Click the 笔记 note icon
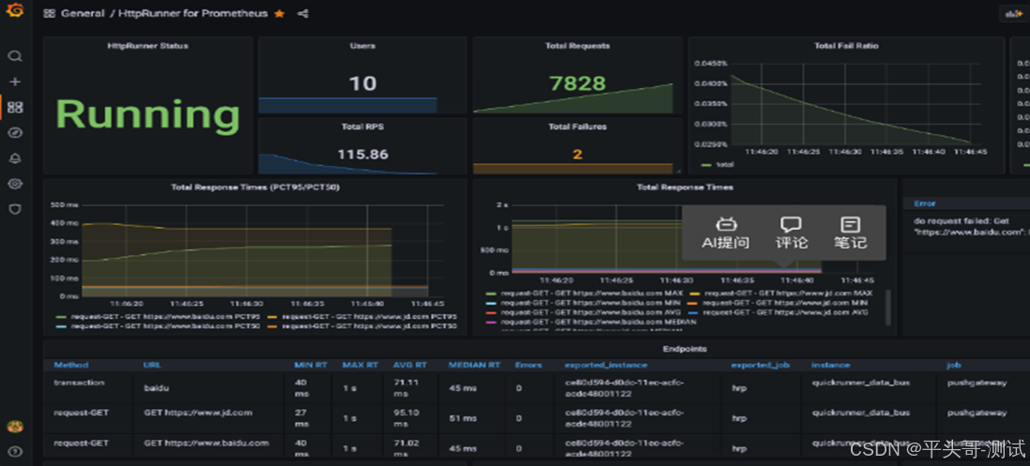This screenshot has height=466, width=1030. coord(850,224)
